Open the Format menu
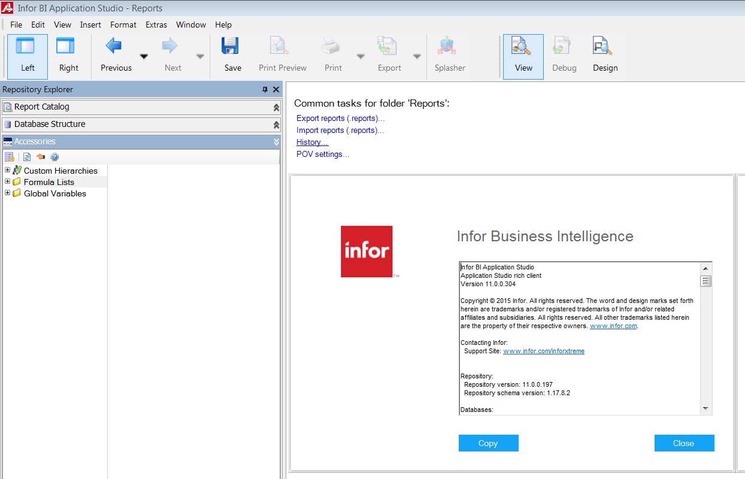Screen dimensions: 745x479 pos(123,25)
